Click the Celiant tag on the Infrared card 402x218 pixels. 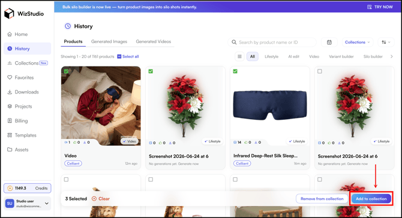point(242,163)
